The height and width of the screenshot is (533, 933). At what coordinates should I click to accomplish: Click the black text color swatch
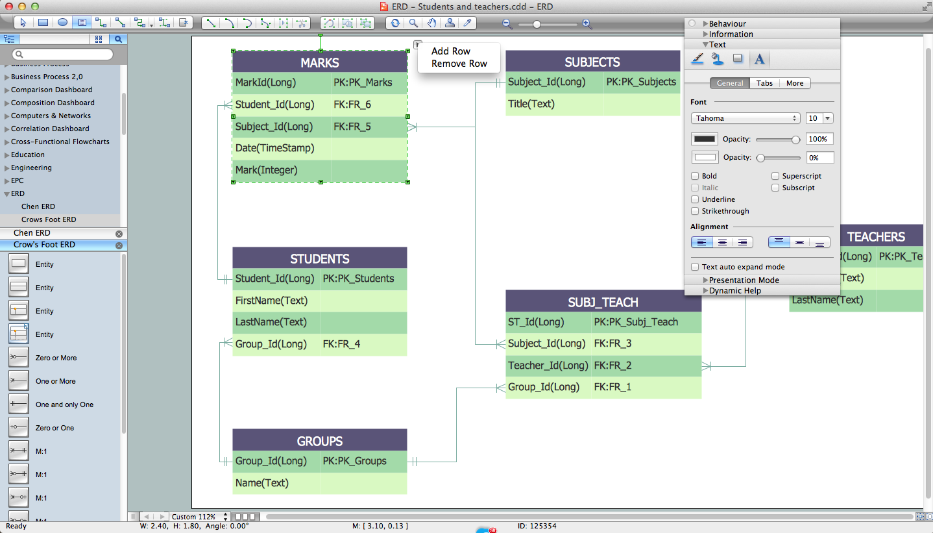tap(705, 139)
